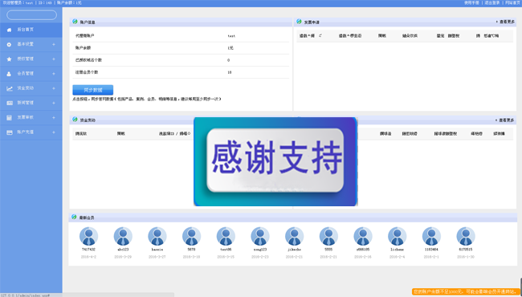Click date 2016-3-18 under member 5678

coord(191,257)
